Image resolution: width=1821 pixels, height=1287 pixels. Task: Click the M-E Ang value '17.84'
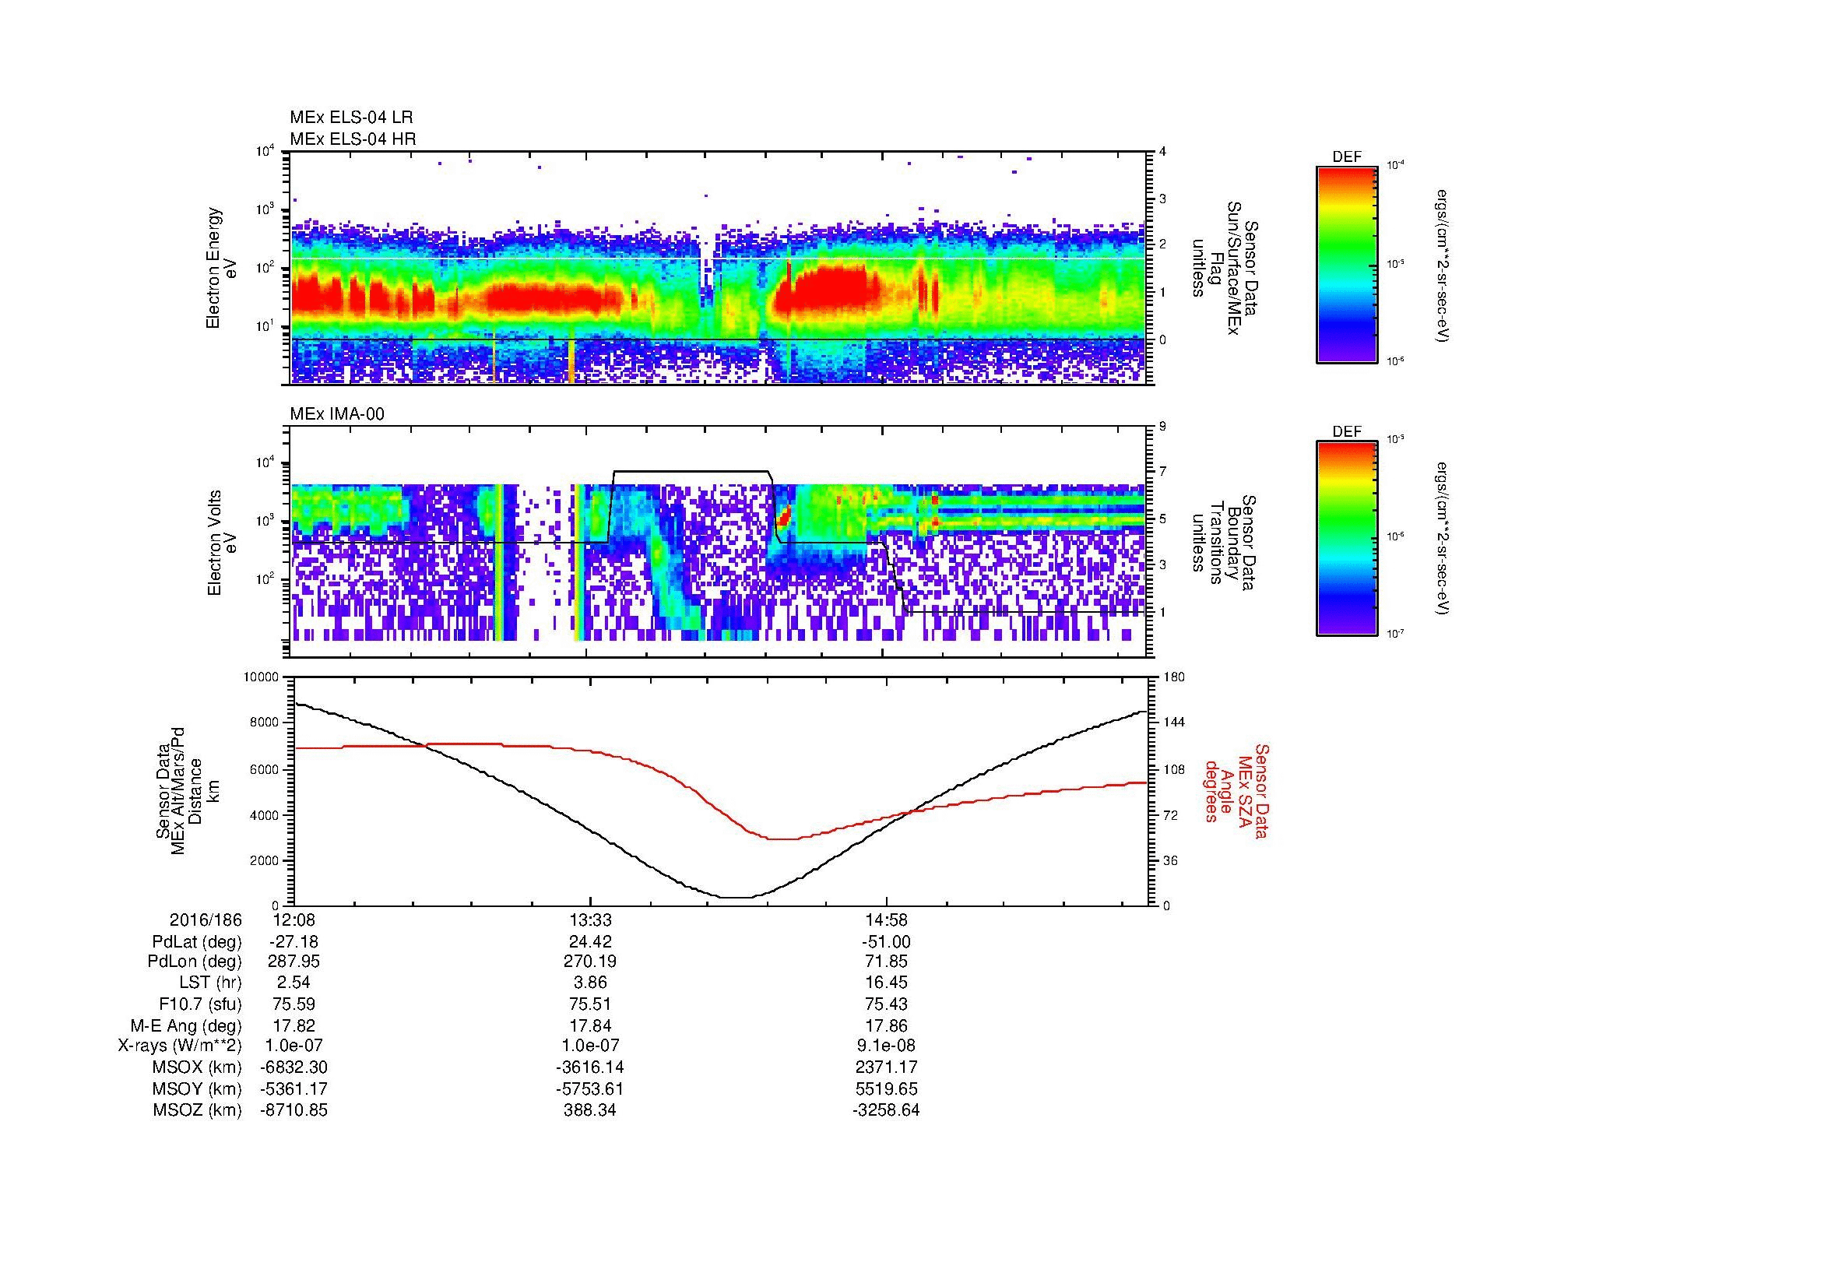[x=590, y=1025]
